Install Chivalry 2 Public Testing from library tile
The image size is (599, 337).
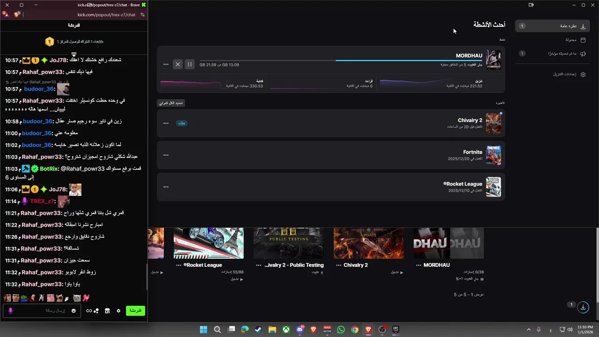click(318, 272)
